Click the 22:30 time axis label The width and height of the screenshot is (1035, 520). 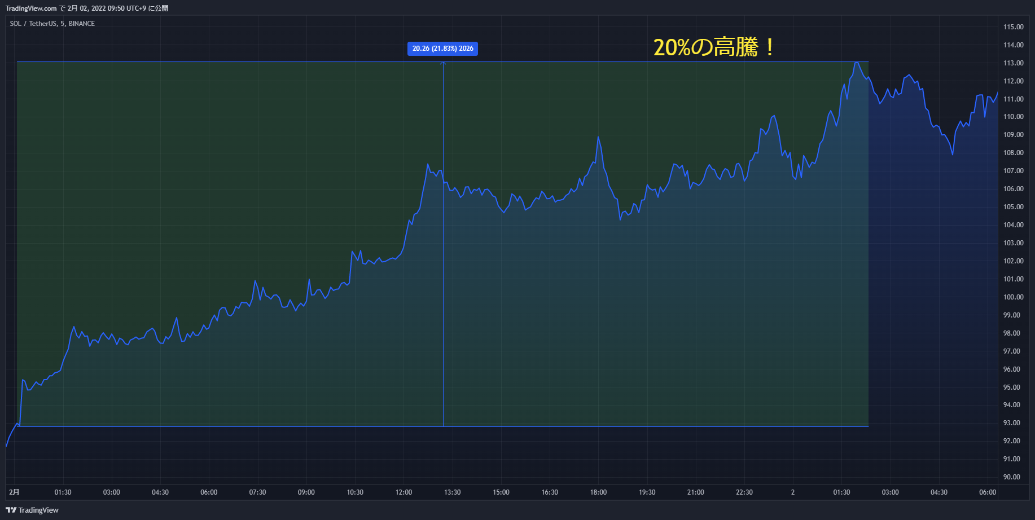(744, 492)
